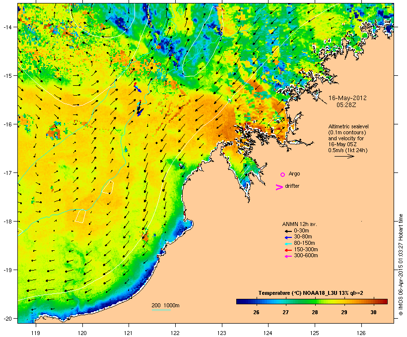
Task: Click the date label 16-May-2012
Action: coord(347,98)
